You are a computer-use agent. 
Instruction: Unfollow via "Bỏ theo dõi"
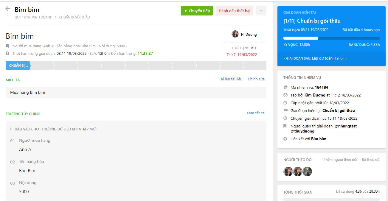(x=371, y=160)
